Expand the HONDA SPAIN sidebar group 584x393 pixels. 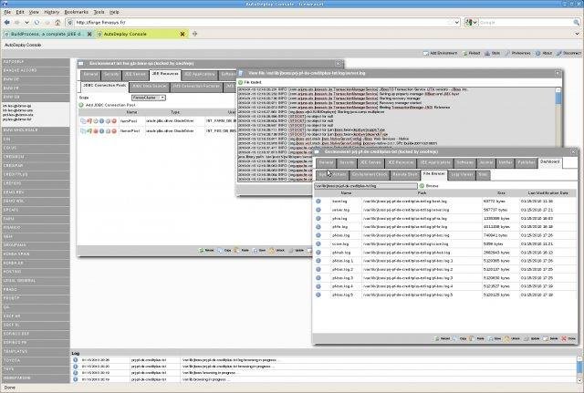pos(36,253)
